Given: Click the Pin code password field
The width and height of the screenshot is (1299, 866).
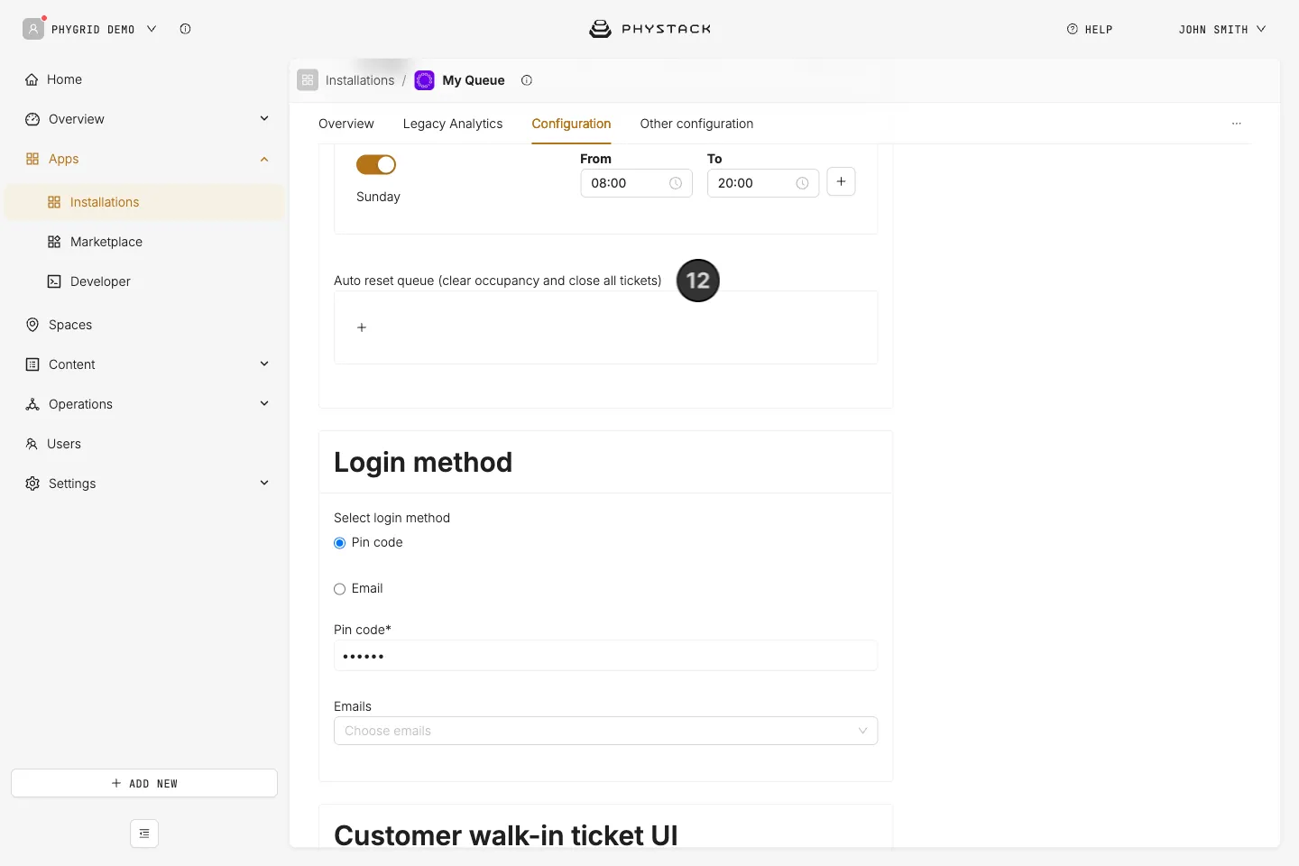Looking at the screenshot, I should (605, 656).
